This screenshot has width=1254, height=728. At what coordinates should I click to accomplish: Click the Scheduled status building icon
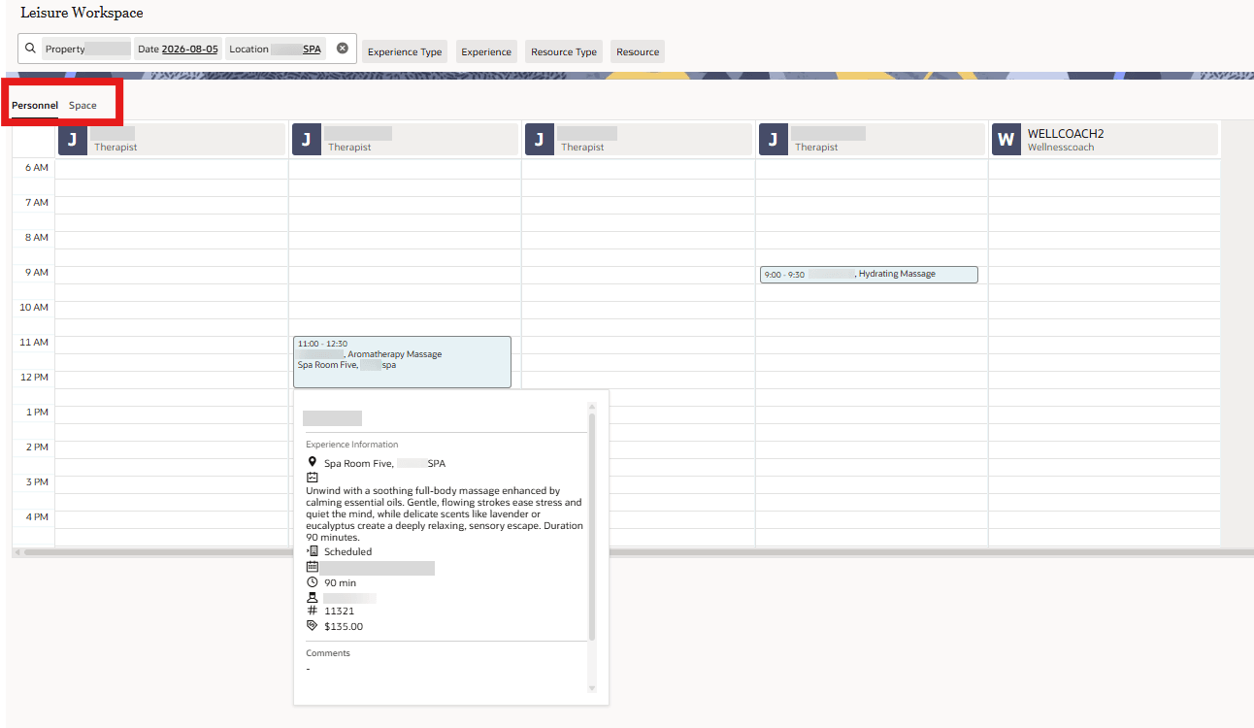tap(312, 551)
